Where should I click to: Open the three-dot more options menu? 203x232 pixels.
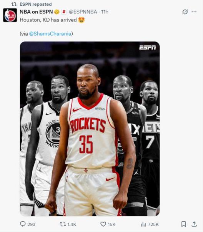coord(194,12)
